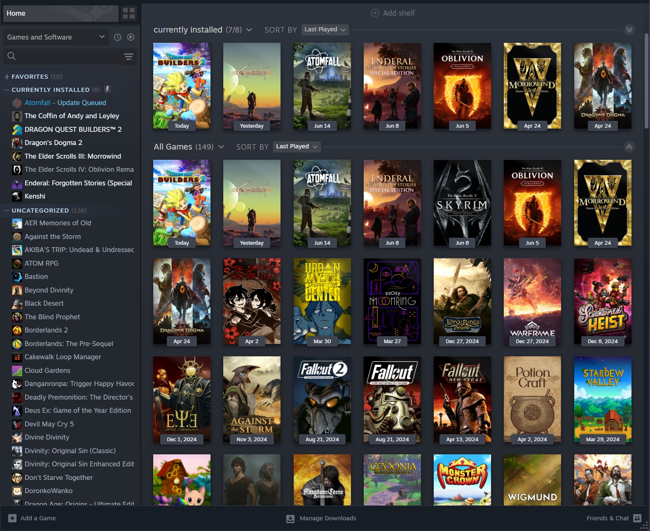Select Divinity: Original Sin (Classic)
Image resolution: width=650 pixels, height=531 pixels.
pos(70,451)
